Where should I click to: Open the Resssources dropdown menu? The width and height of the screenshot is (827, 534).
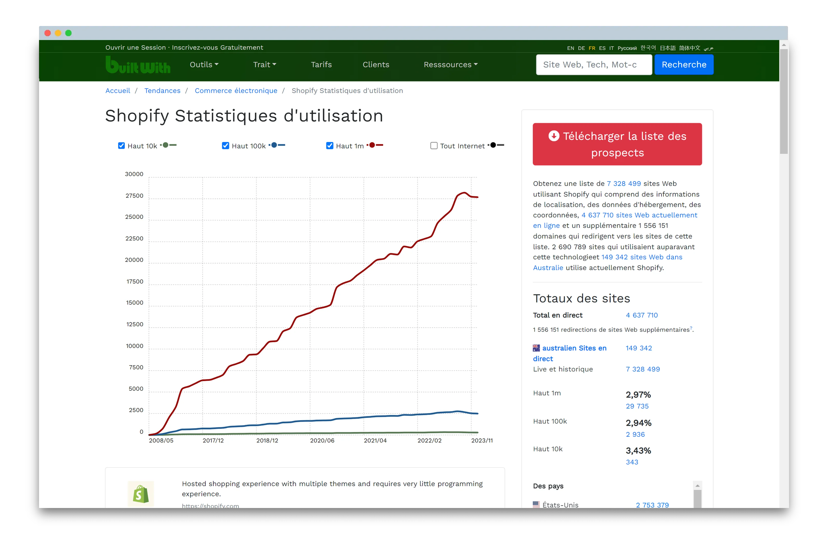pos(450,64)
